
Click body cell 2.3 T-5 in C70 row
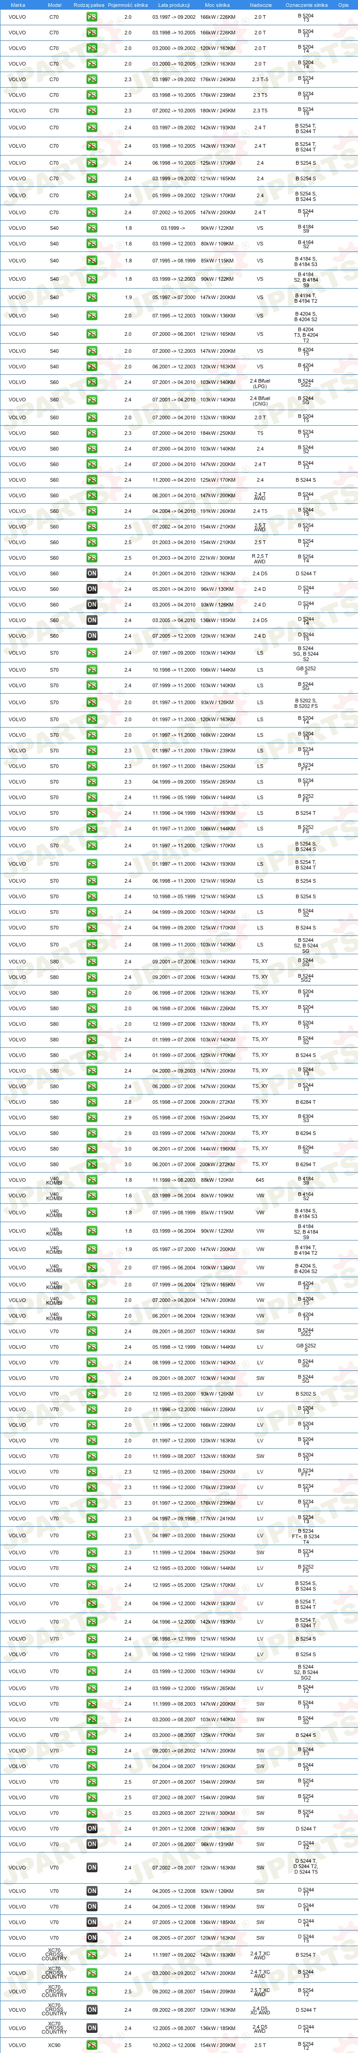tap(260, 80)
